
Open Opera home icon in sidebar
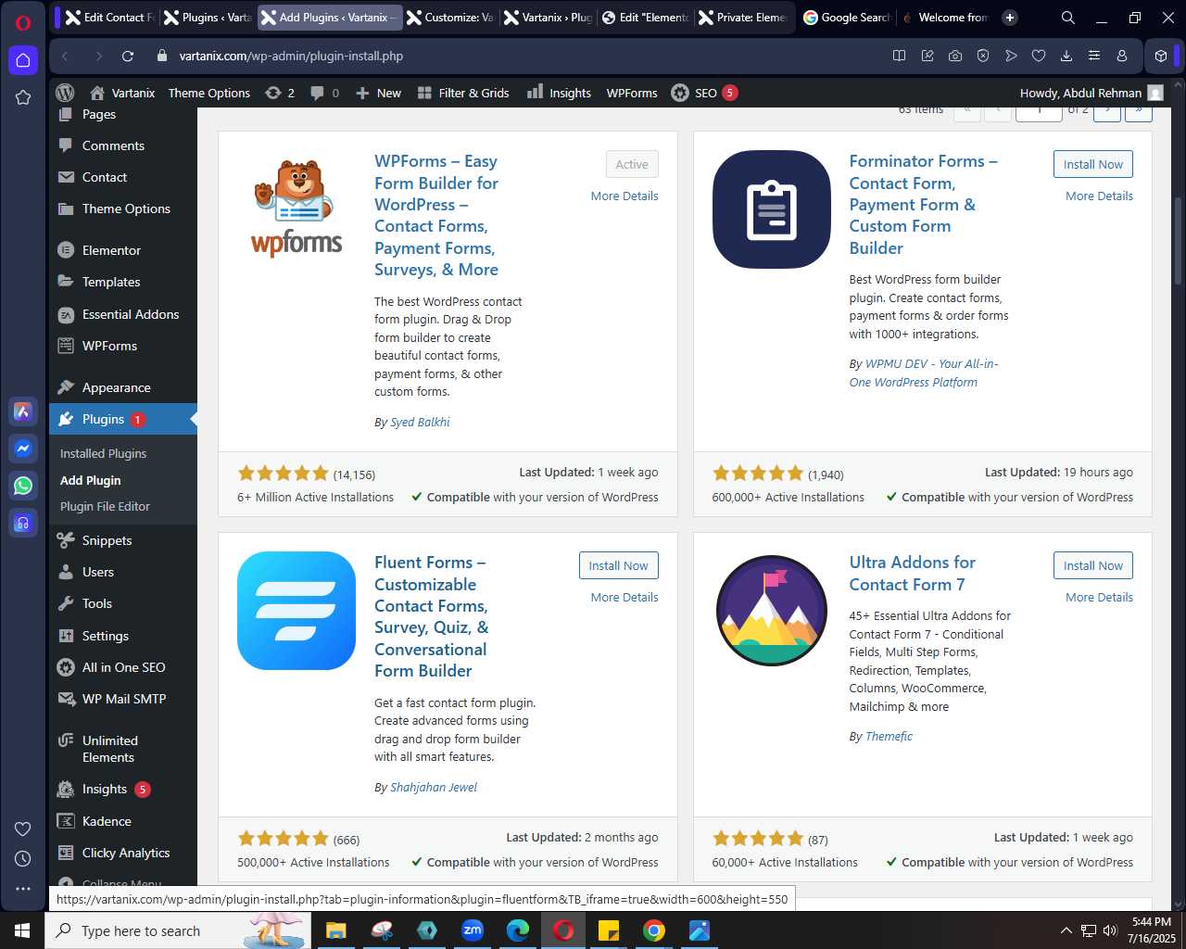[x=23, y=60]
